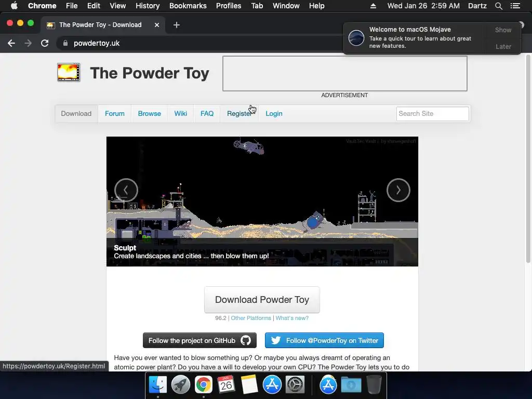The height and width of the screenshot is (399, 532).
Task: Click the Powder Toy logo image
Action: click(69, 72)
